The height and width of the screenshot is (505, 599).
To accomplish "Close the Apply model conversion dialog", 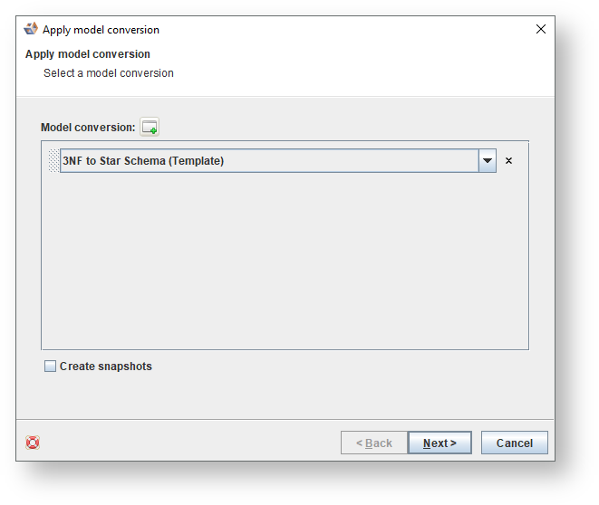I will pos(541,29).
